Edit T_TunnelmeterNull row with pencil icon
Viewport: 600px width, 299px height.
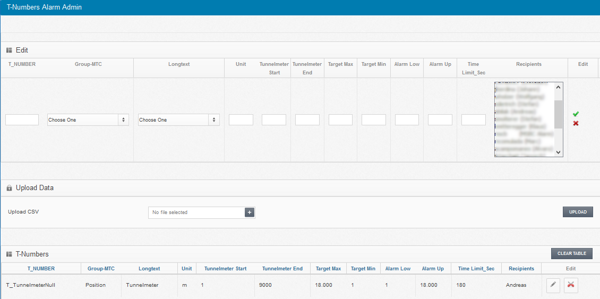[553, 285]
